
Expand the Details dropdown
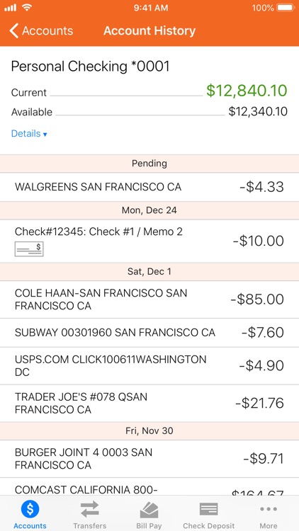click(x=29, y=134)
